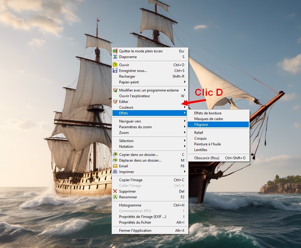Choose Obscurcir (flou) in submenu

tap(218, 158)
